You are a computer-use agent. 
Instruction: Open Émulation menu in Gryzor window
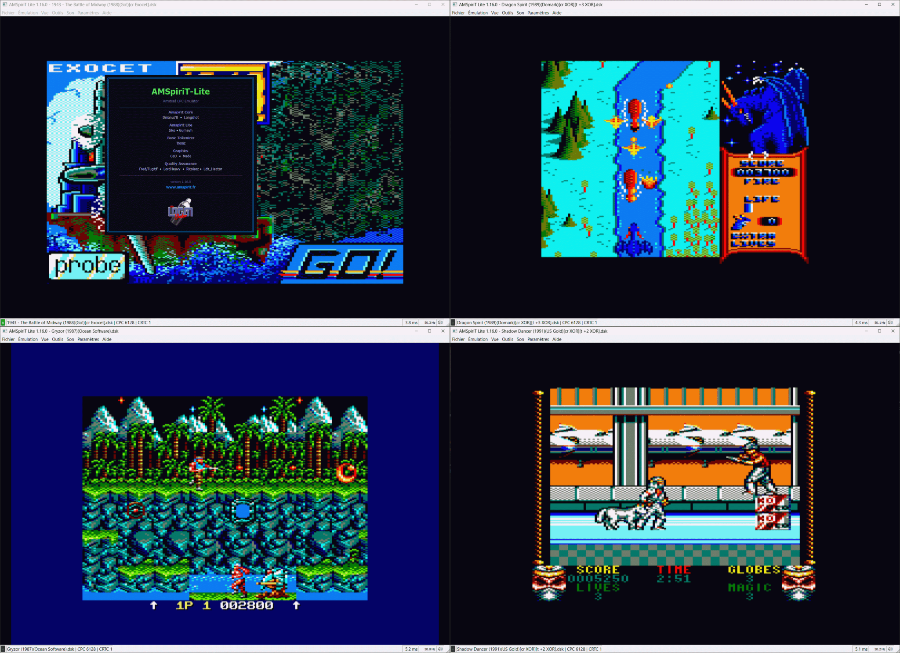click(28, 339)
